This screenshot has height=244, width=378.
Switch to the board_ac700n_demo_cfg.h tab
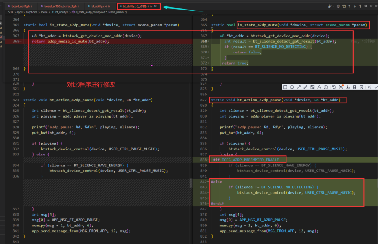click(60, 6)
